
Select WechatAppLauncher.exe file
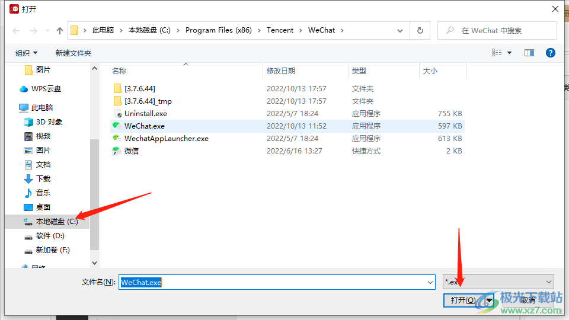pyautogui.click(x=166, y=138)
